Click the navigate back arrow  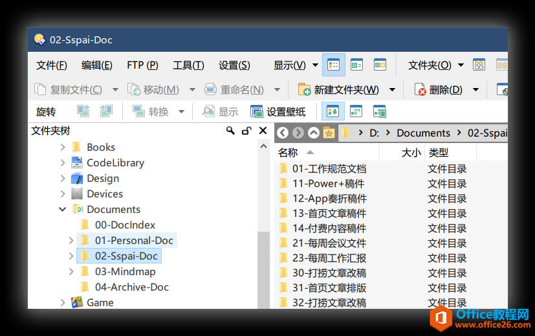click(x=283, y=133)
